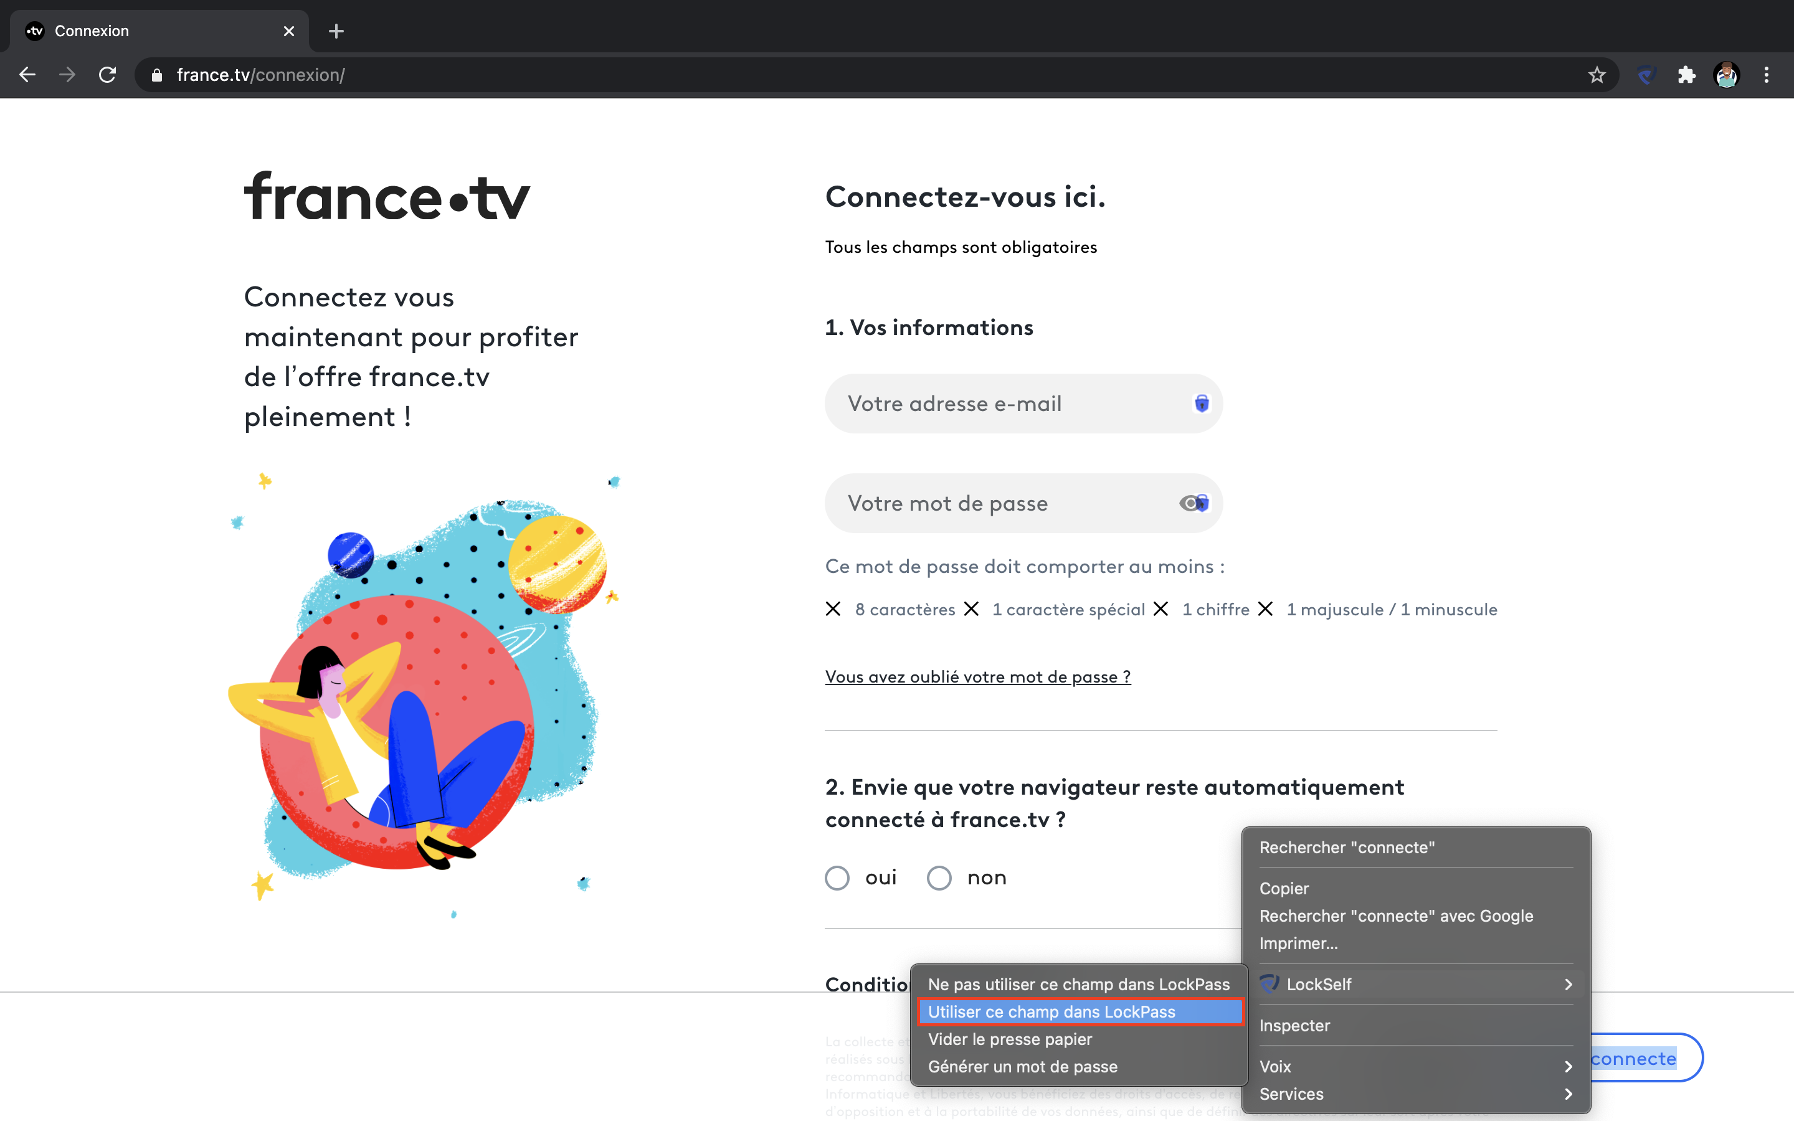1794x1121 pixels.
Task: Select 'Vider le presse papier'
Action: click(x=1080, y=1039)
